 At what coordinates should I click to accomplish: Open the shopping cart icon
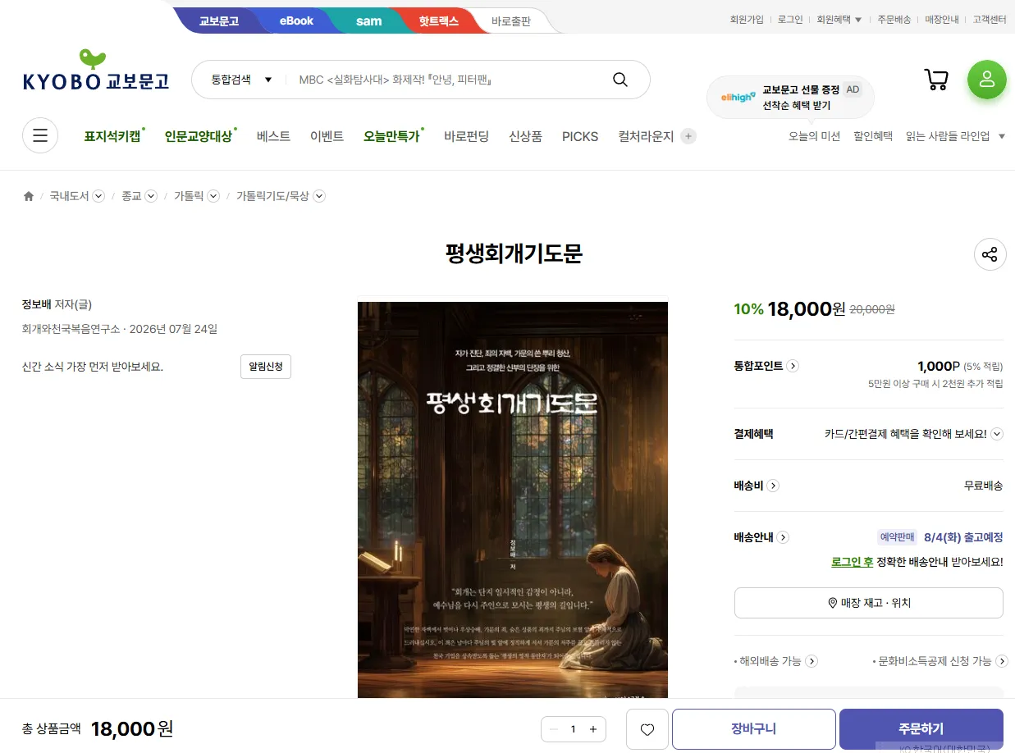tap(936, 80)
